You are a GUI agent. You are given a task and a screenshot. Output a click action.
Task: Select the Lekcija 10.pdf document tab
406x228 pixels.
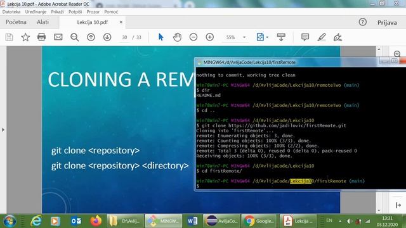tap(92, 22)
